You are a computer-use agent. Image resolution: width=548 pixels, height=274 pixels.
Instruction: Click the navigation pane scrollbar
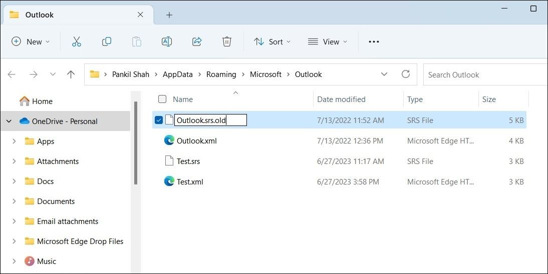pos(136,143)
